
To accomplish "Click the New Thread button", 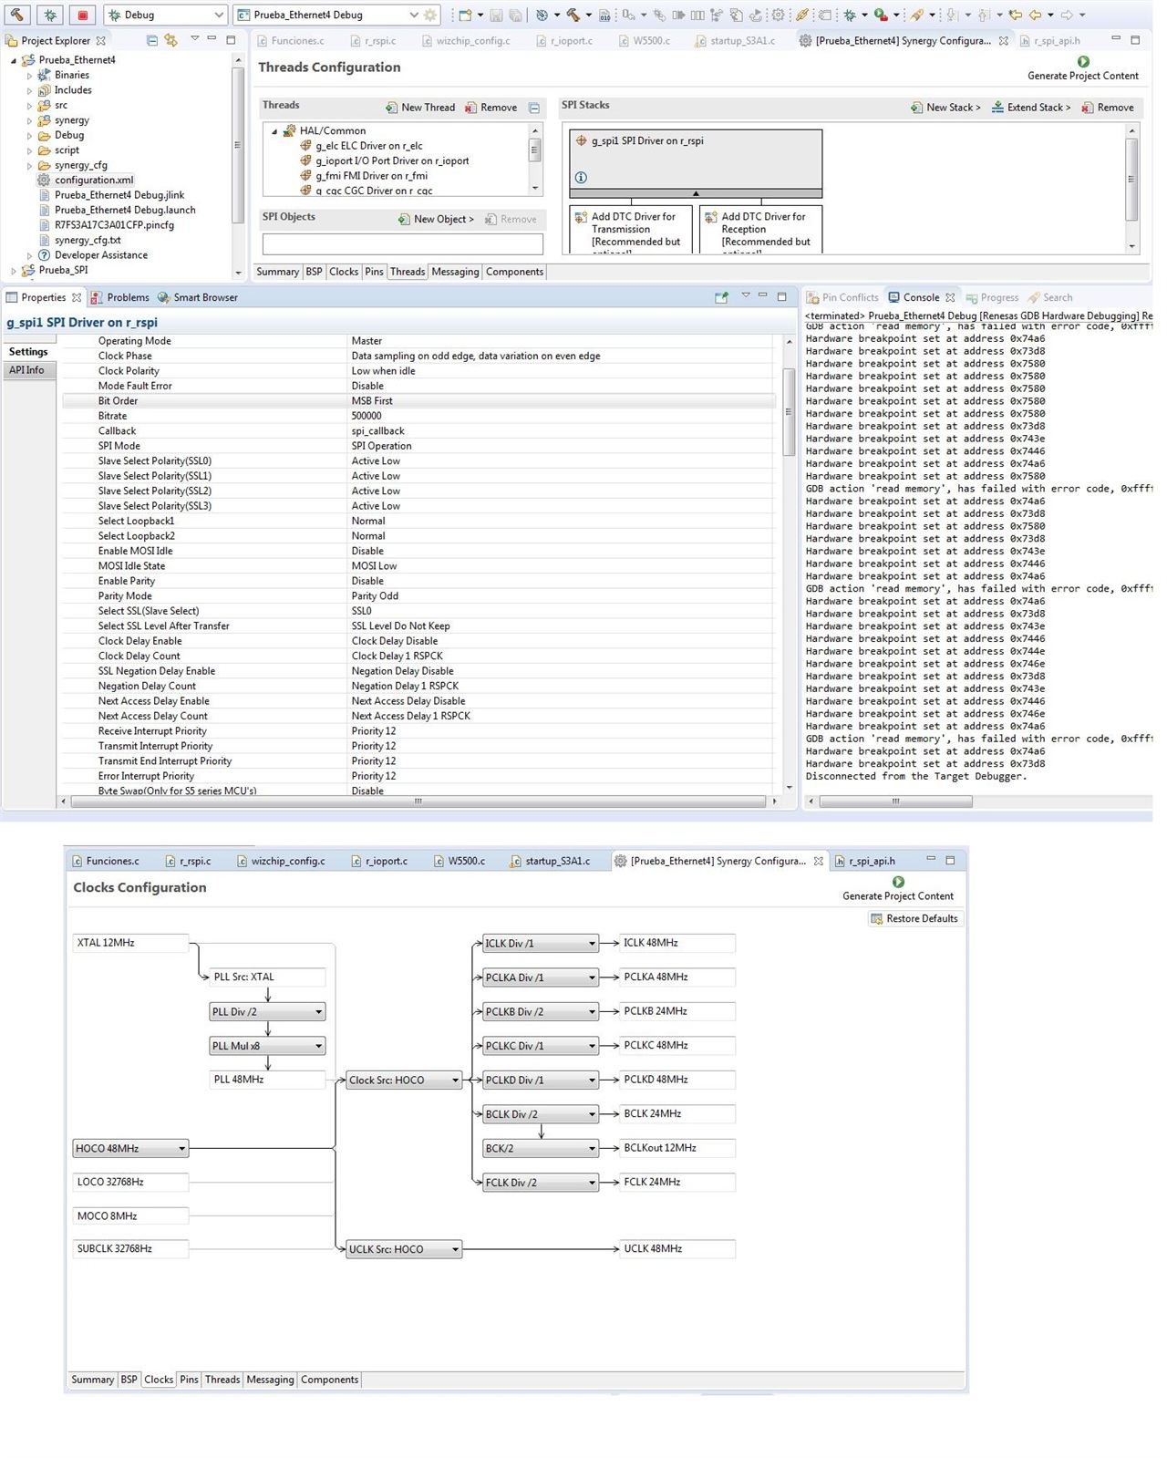I will click(420, 108).
